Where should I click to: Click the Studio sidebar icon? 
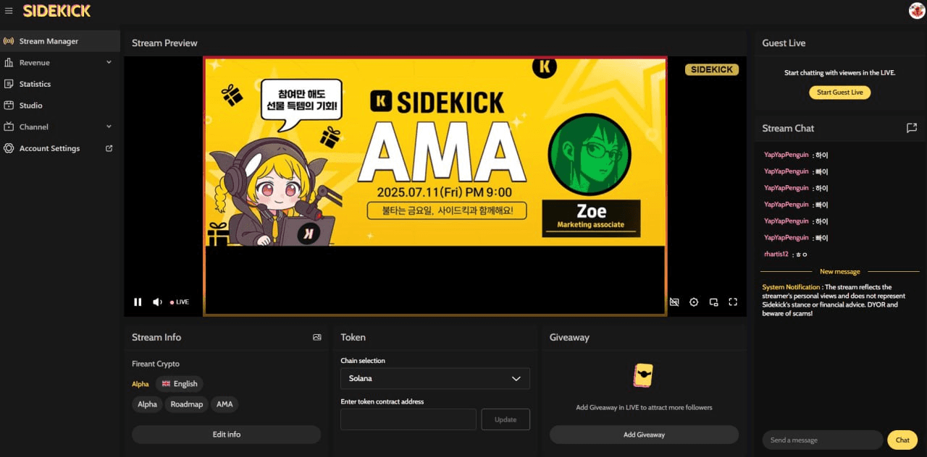coord(9,106)
